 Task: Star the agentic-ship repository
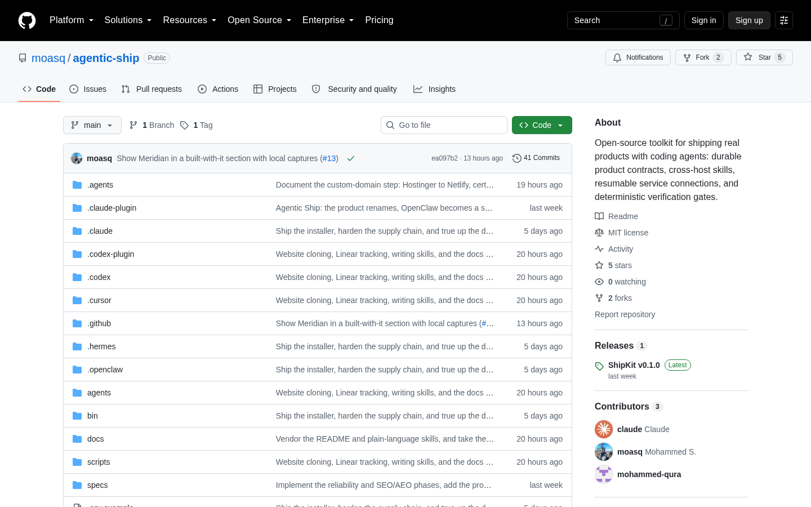(764, 57)
